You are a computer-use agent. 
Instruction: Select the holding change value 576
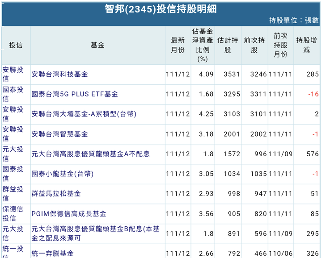point(313,154)
